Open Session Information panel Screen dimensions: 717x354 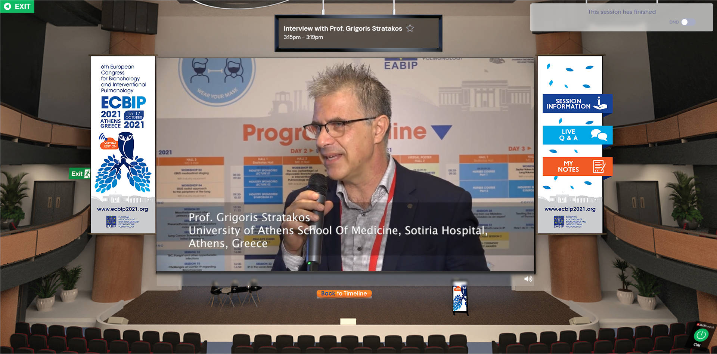(577, 104)
